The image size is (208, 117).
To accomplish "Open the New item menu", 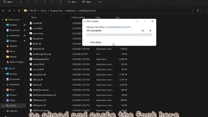I will [x=8, y=2].
